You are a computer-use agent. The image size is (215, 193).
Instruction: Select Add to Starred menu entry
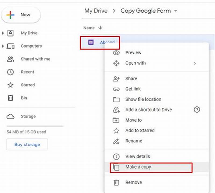[x=140, y=131]
